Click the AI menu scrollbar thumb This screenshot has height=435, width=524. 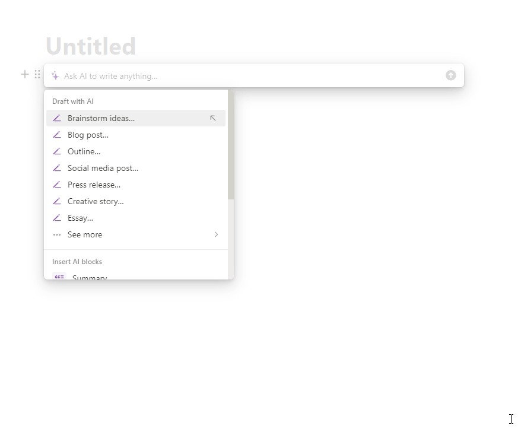tap(231, 145)
